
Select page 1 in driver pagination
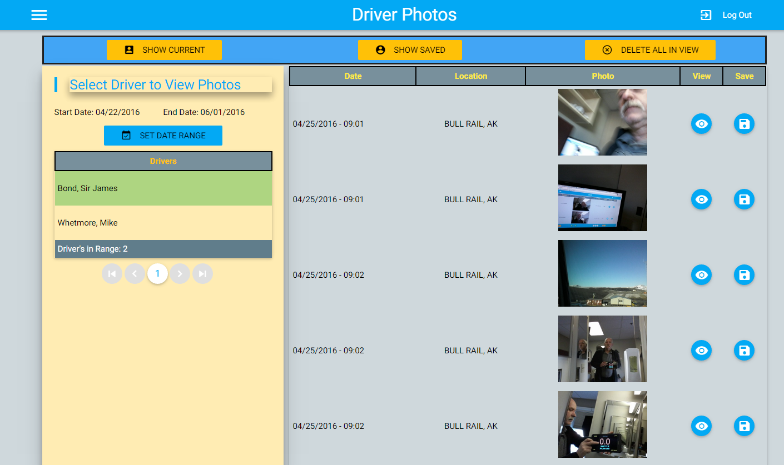pos(157,273)
